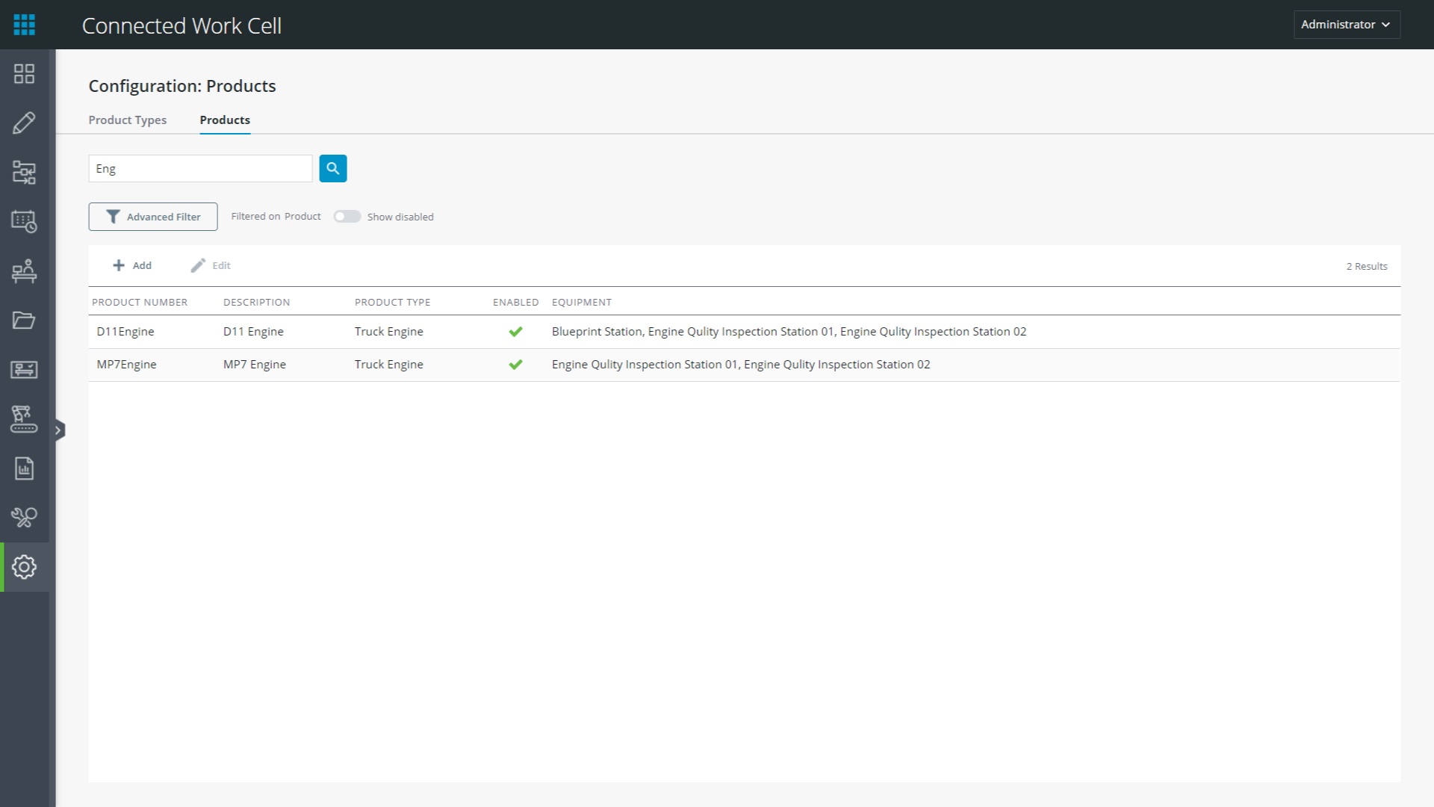Add a new product
The width and height of the screenshot is (1434, 807).
[x=132, y=266]
